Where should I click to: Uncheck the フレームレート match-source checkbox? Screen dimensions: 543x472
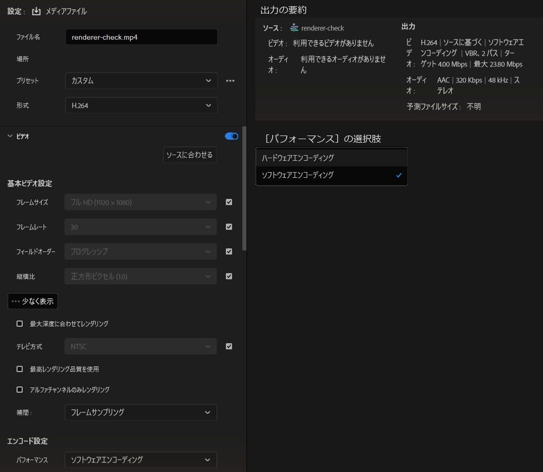[x=229, y=227]
